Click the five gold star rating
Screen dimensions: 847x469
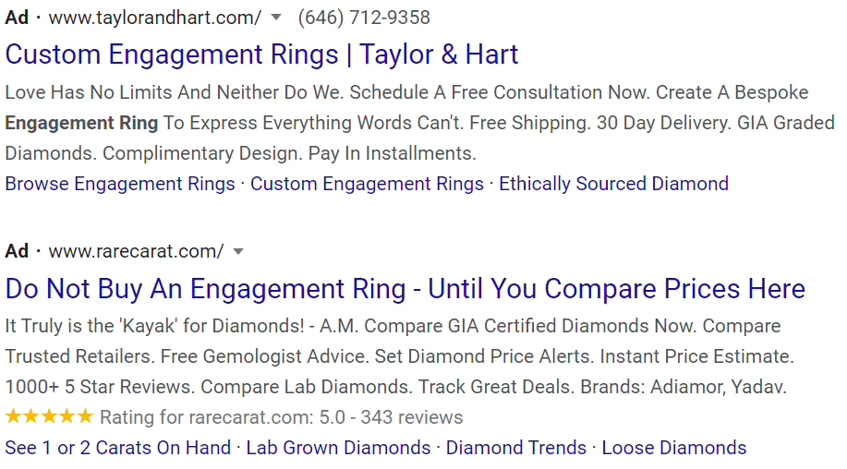pyautogui.click(x=49, y=416)
